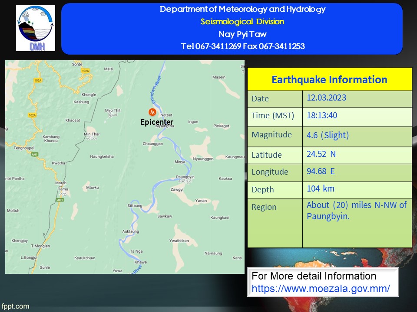
Task: Click the 'Myo Thit' label on the map
Action: [x=113, y=110]
